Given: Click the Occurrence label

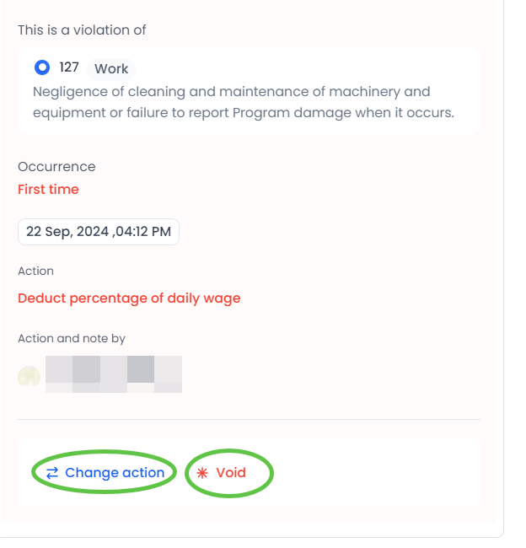Looking at the screenshot, I should (x=56, y=167).
